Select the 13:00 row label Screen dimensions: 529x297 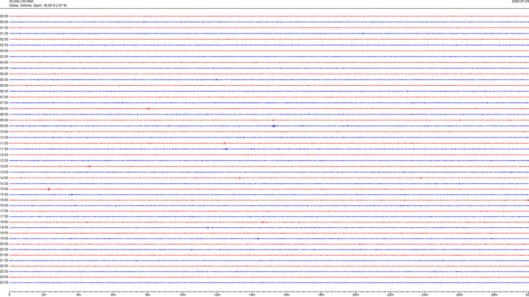4,166
